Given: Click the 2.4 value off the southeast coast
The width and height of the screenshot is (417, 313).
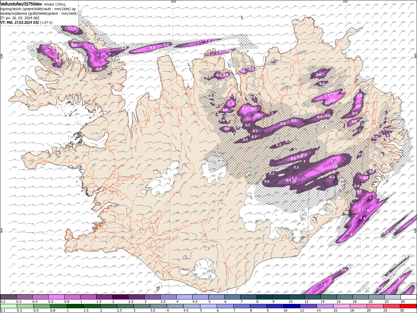Looking at the screenshot, I should 363,218.
